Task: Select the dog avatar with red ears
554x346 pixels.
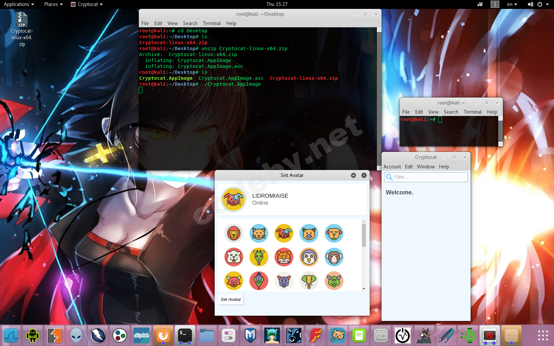Action: click(x=334, y=233)
